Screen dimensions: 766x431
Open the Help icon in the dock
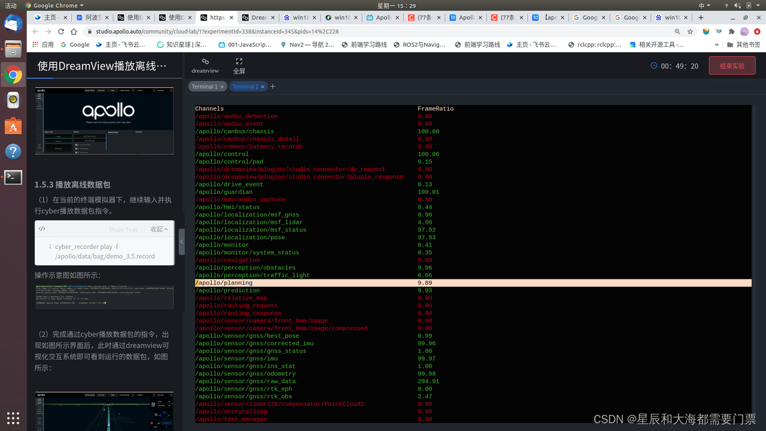pyautogui.click(x=13, y=151)
